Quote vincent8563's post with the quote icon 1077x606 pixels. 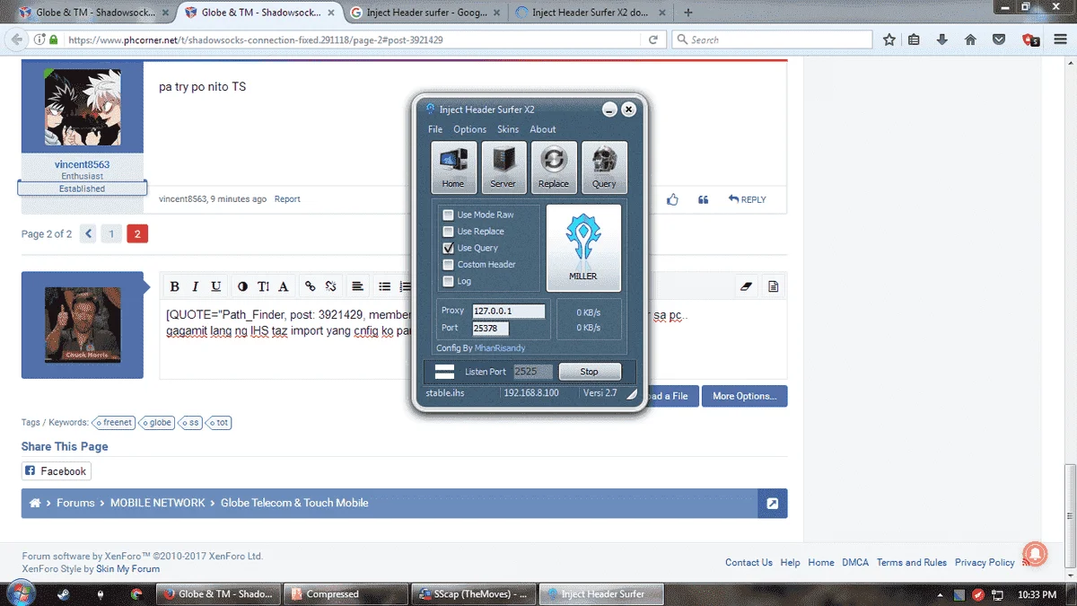coord(704,199)
